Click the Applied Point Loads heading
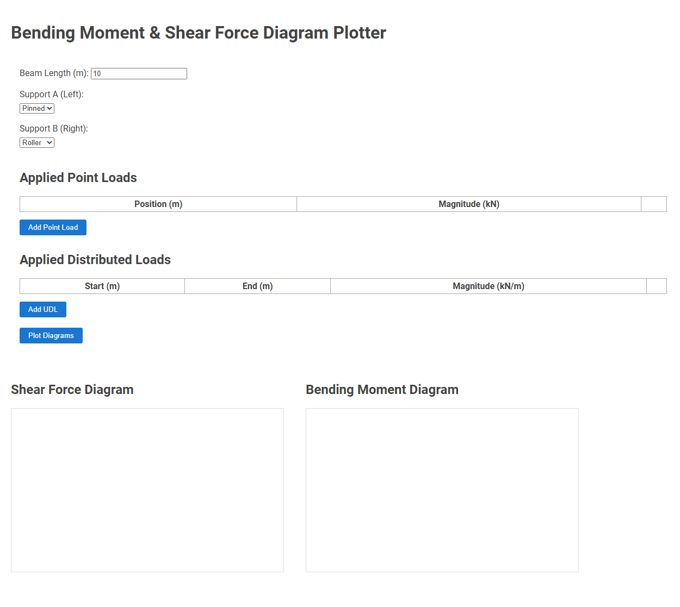The height and width of the screenshot is (607, 680). point(78,178)
